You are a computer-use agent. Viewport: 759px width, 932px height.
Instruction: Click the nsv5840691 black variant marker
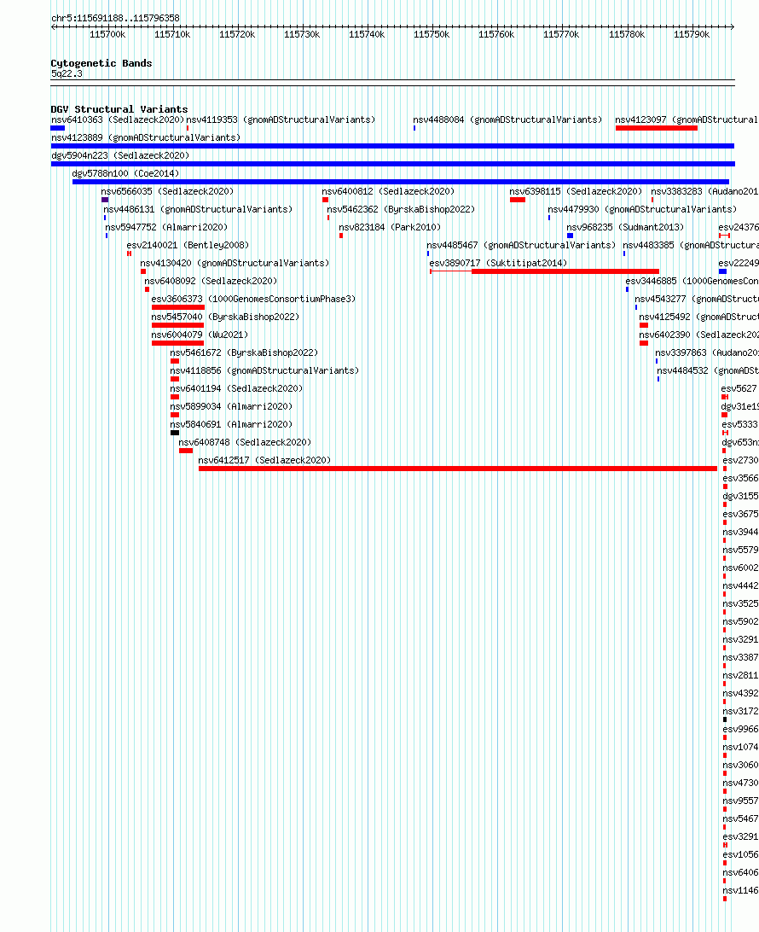[x=175, y=433]
